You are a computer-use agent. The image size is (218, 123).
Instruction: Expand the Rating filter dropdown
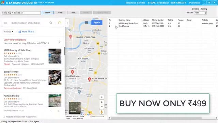point(9,32)
